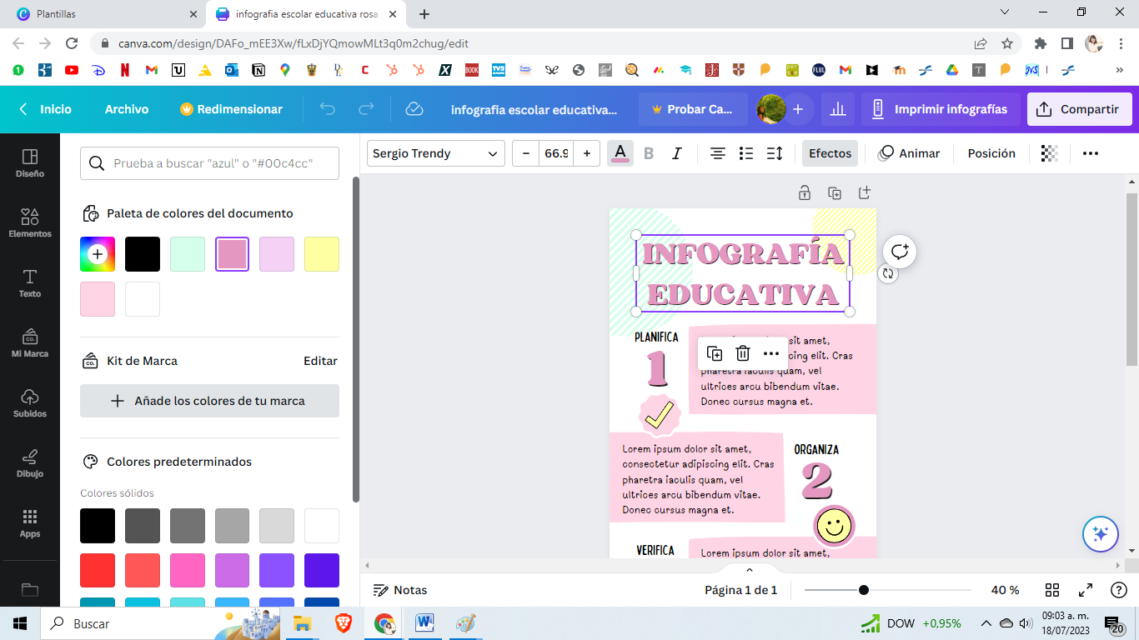Open the Dibujo drawing panel
The image size is (1139, 640).
tap(30, 463)
